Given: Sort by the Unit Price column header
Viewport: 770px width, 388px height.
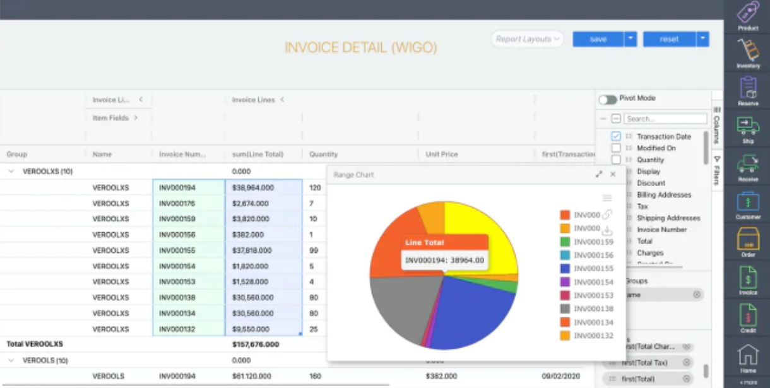Looking at the screenshot, I should click(442, 154).
